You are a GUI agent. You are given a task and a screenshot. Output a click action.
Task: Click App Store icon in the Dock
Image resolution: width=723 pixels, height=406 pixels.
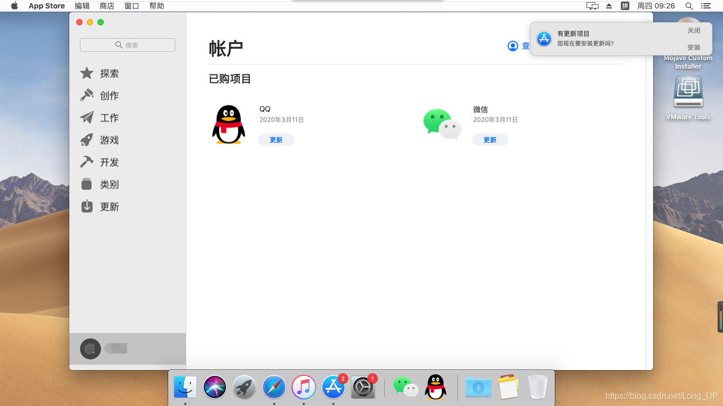click(x=333, y=387)
